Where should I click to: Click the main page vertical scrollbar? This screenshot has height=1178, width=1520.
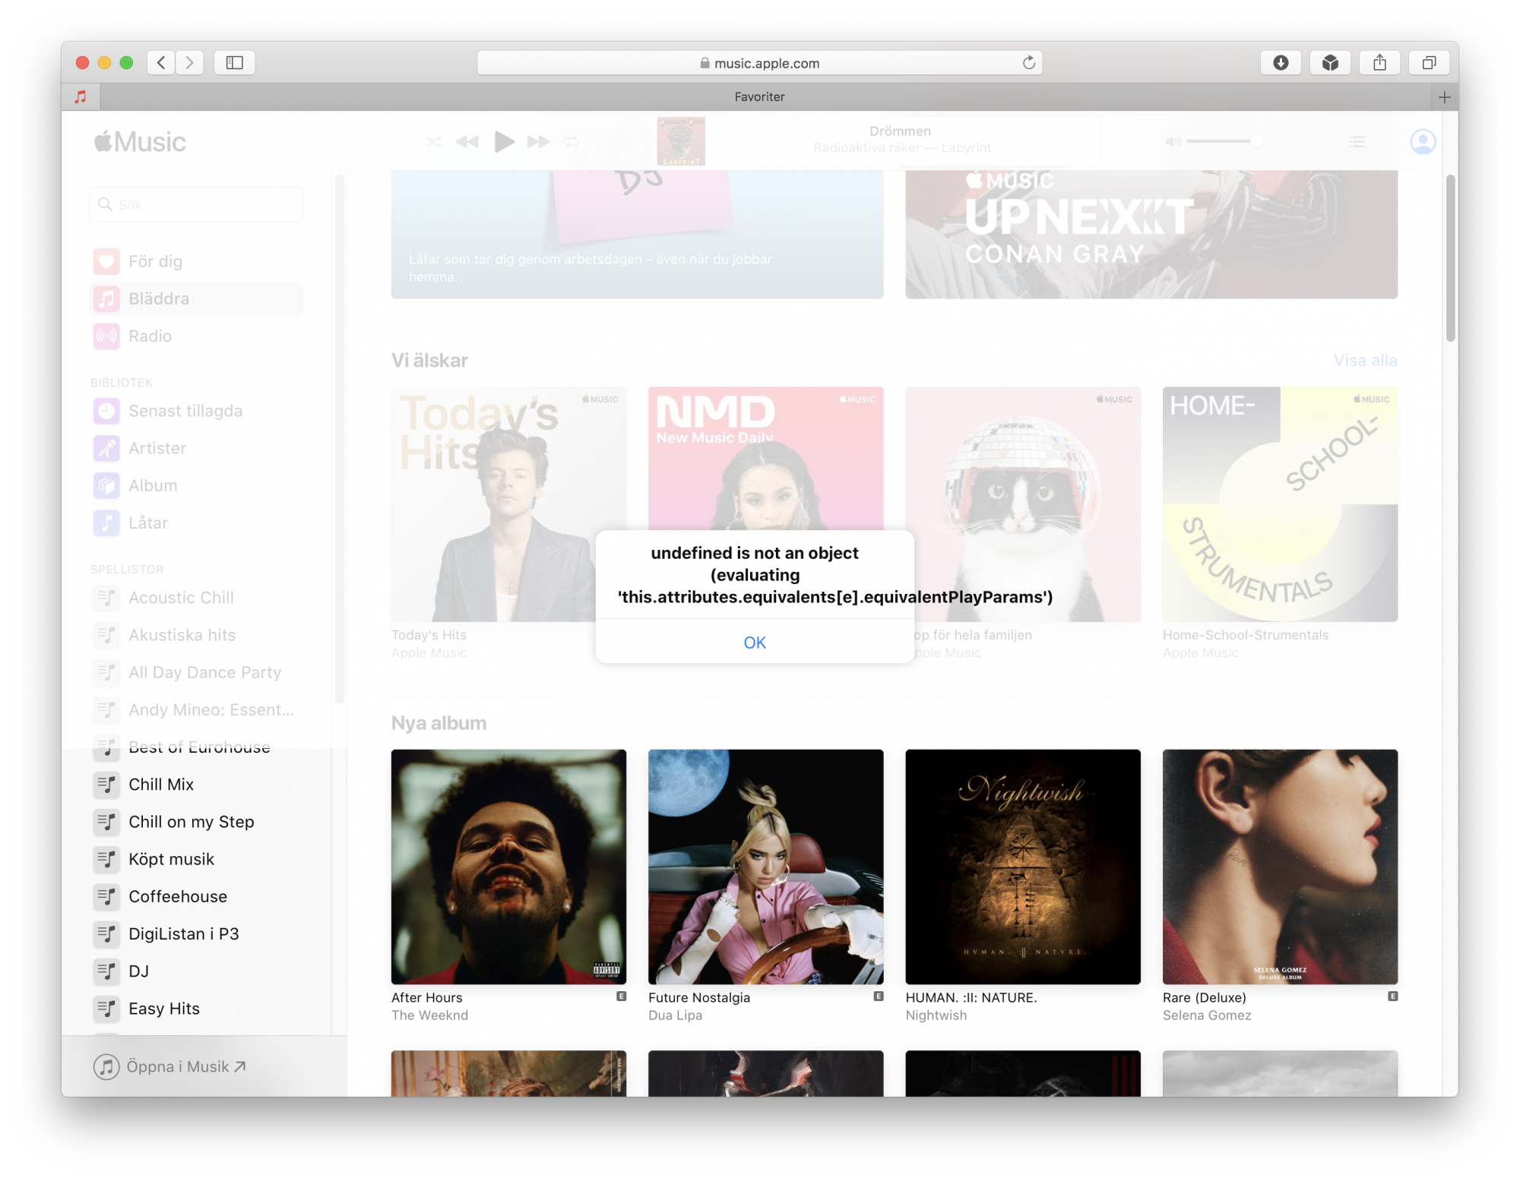point(1450,258)
